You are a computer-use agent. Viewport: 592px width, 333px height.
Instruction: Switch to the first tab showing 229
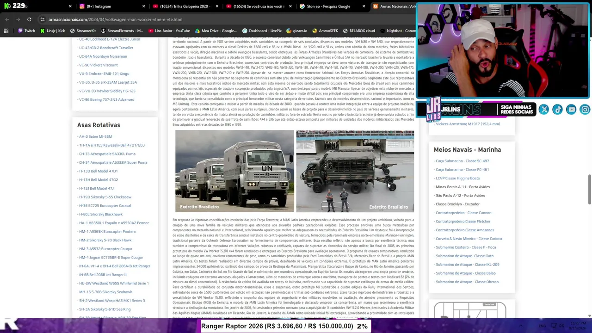click(37, 6)
